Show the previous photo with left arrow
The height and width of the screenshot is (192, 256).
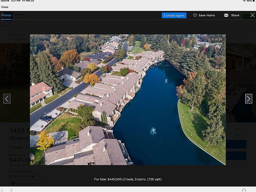7,99
